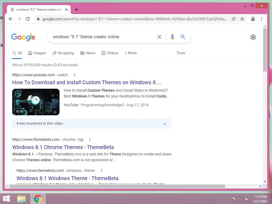The width and height of the screenshot is (272, 204).
Task: Open Chrome's three-dot menu
Action: point(261,19)
